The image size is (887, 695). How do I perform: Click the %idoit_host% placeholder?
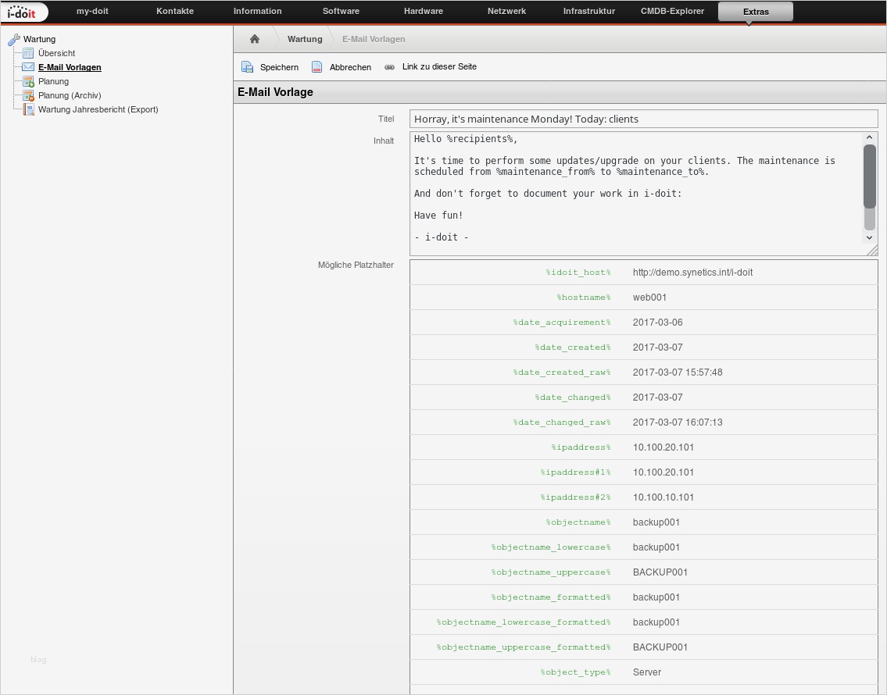pyautogui.click(x=578, y=273)
